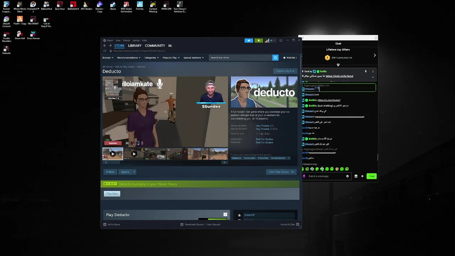Screen dimensions: 455x256
Task: Play the first trailer video thumbnail
Action: (113, 154)
